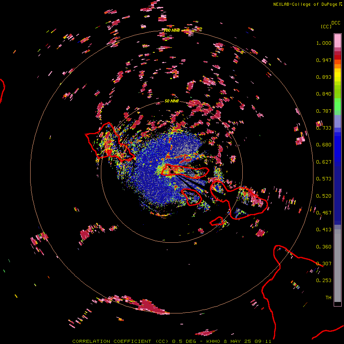This screenshot has height=344, width=344.
Task: Select the 0.467 color scale value
Action: [x=324, y=213]
